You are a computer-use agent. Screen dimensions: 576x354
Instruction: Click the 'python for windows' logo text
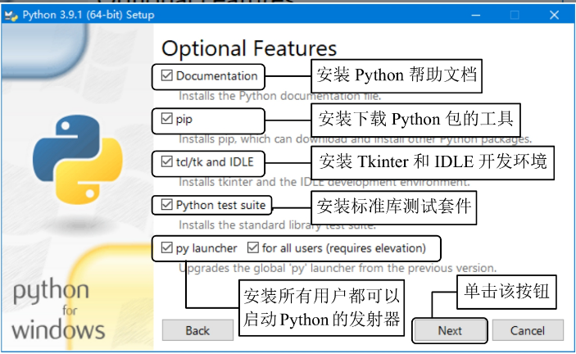click(x=58, y=309)
